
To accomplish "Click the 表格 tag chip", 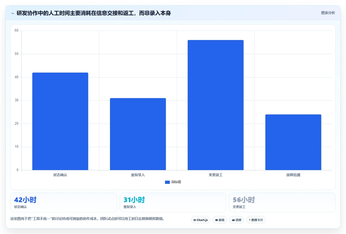I will click(220, 220).
